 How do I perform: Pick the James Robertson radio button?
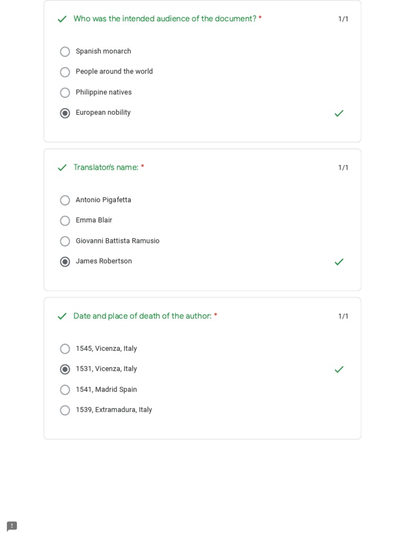tap(65, 262)
